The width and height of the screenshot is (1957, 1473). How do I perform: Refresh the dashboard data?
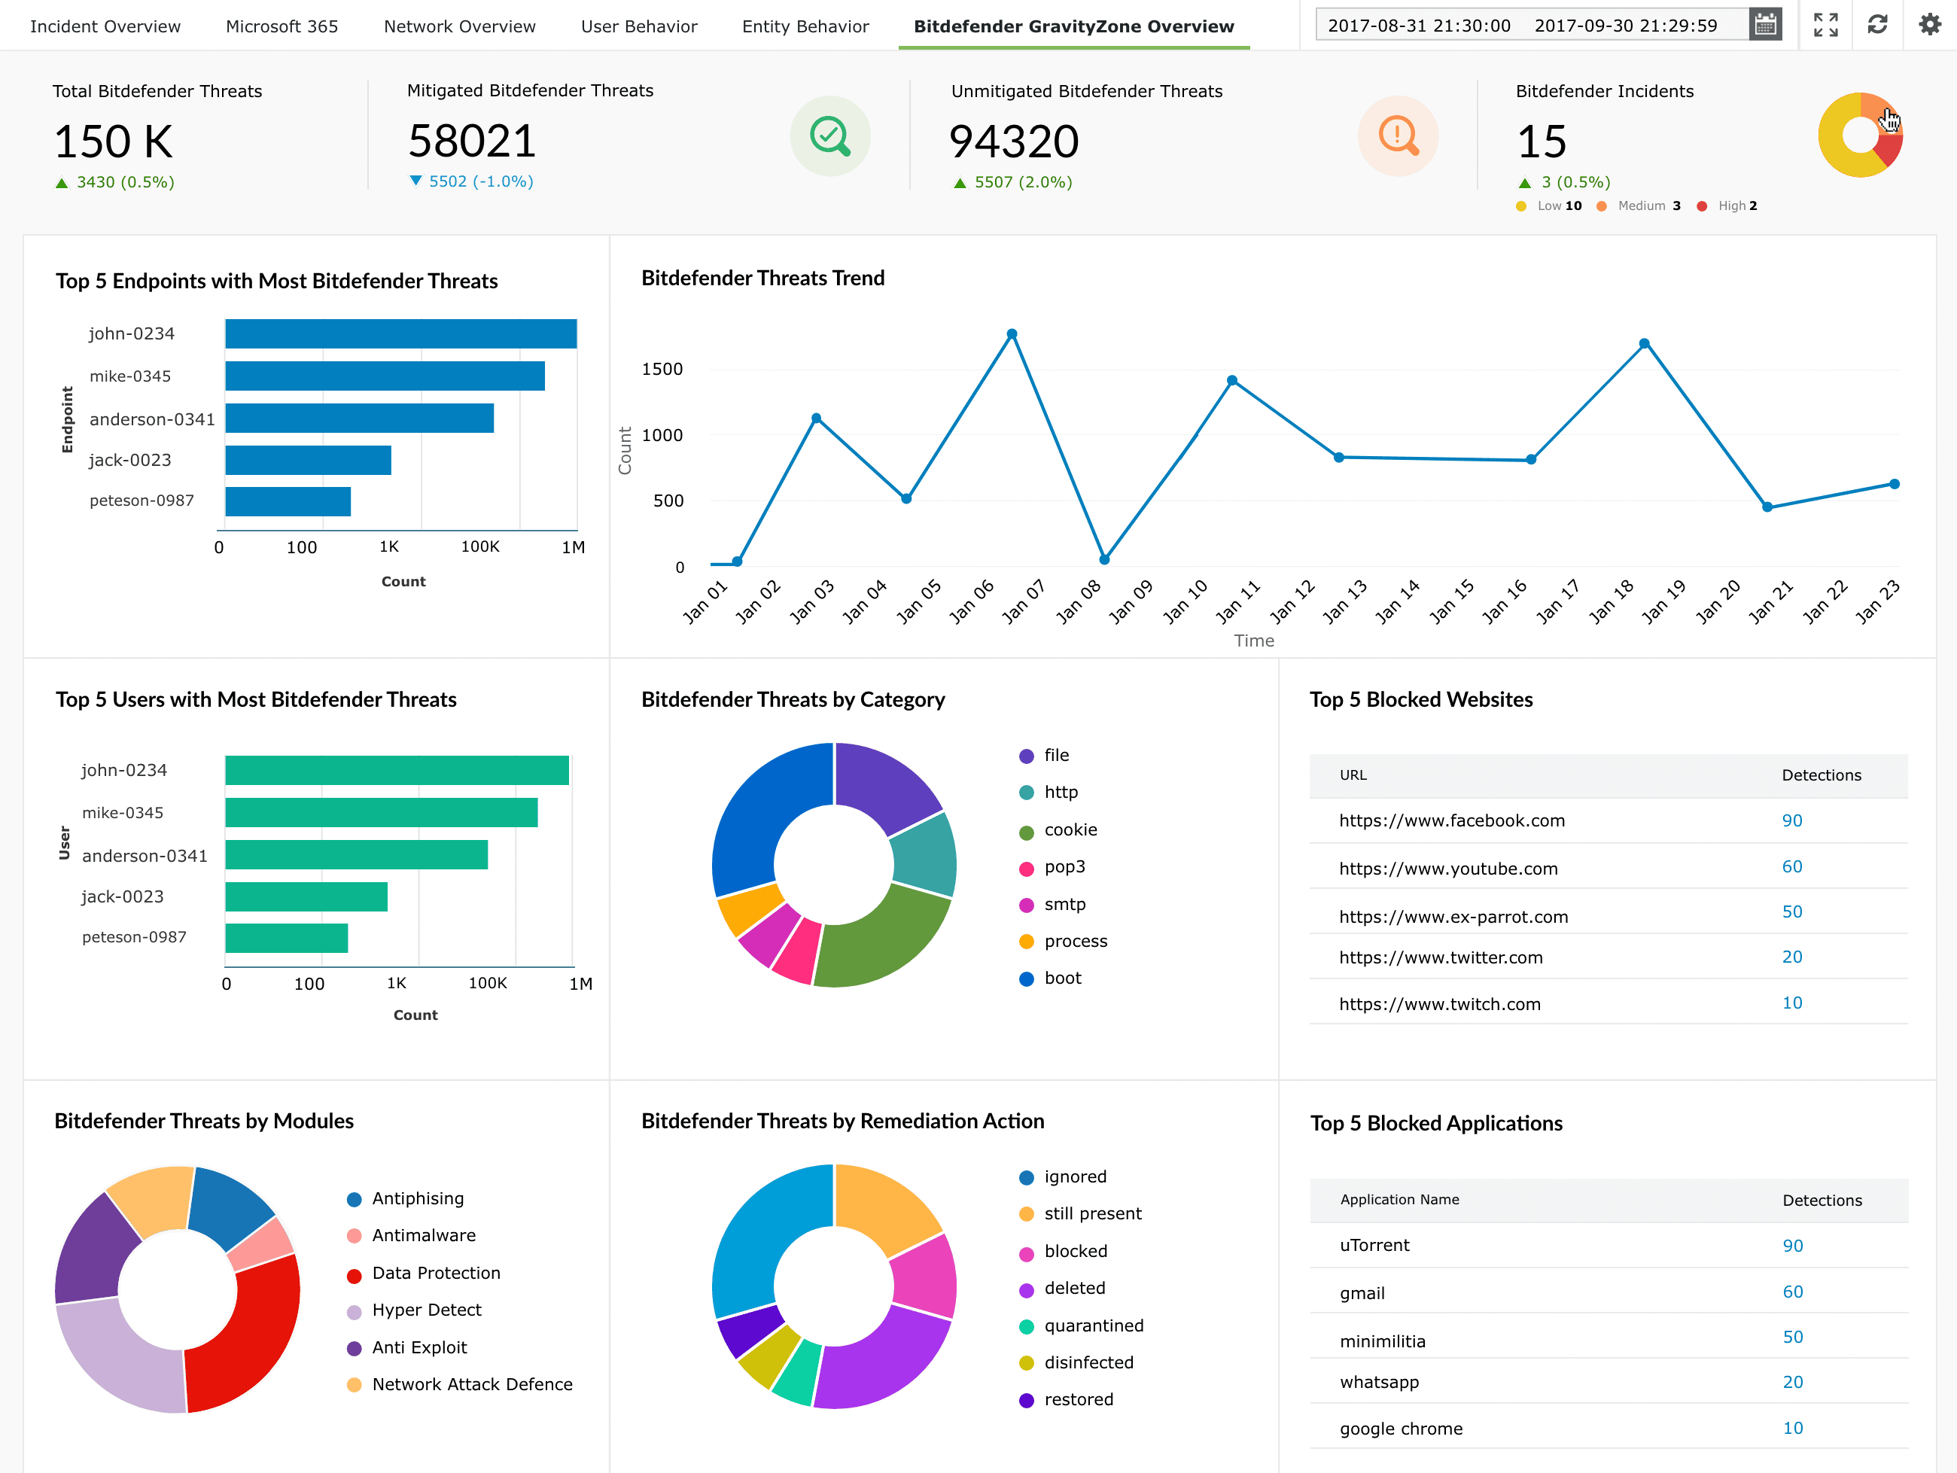click(1877, 25)
